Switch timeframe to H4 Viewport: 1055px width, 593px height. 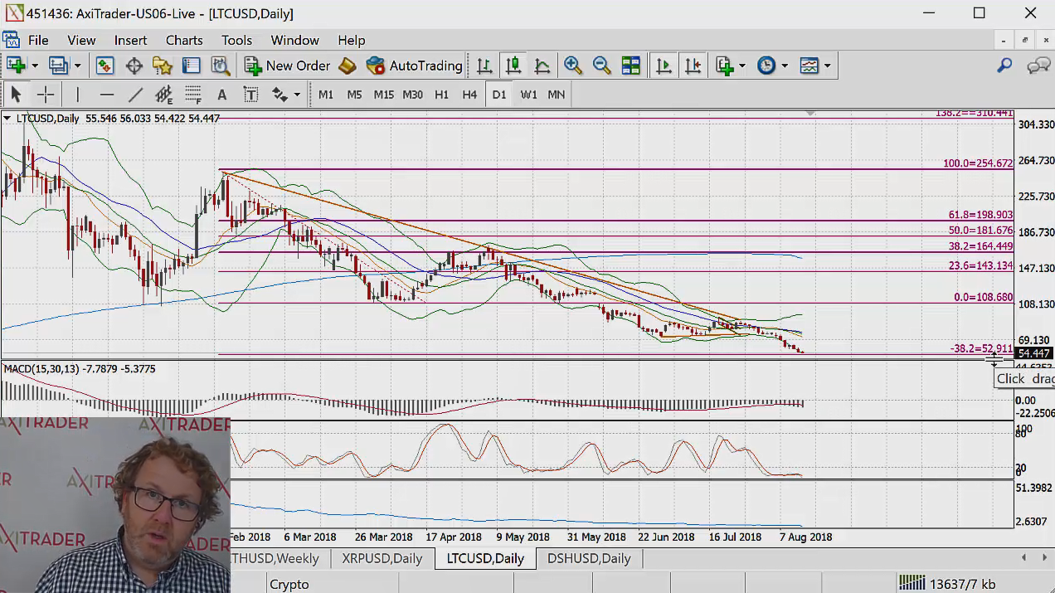tap(469, 95)
